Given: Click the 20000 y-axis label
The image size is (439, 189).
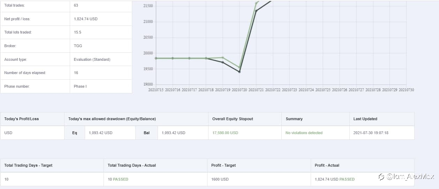Looking at the screenshot, I should pyautogui.click(x=148, y=53).
